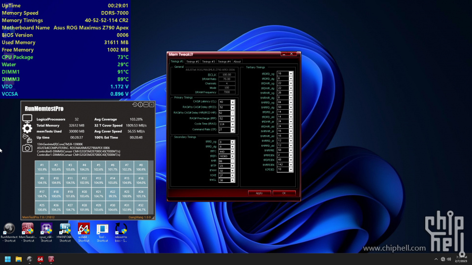Apply the MemTweakIt timing changes
The image size is (472, 265).
(259, 193)
